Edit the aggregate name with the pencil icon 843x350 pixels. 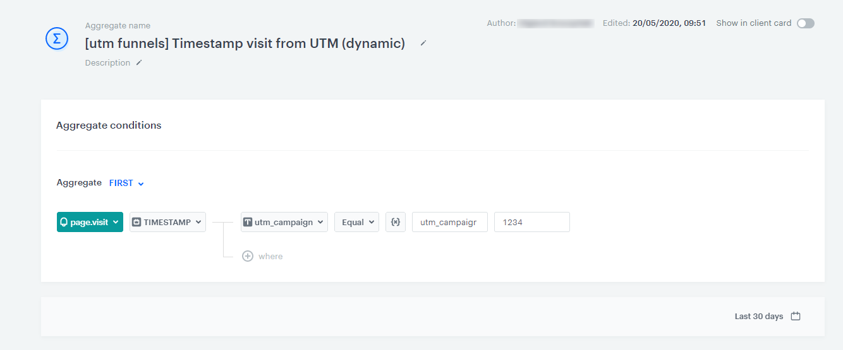[x=423, y=43]
